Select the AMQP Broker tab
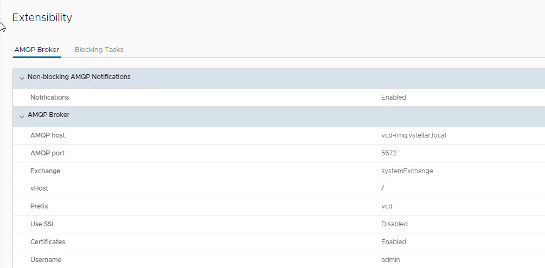This screenshot has height=268, width=545. click(37, 50)
